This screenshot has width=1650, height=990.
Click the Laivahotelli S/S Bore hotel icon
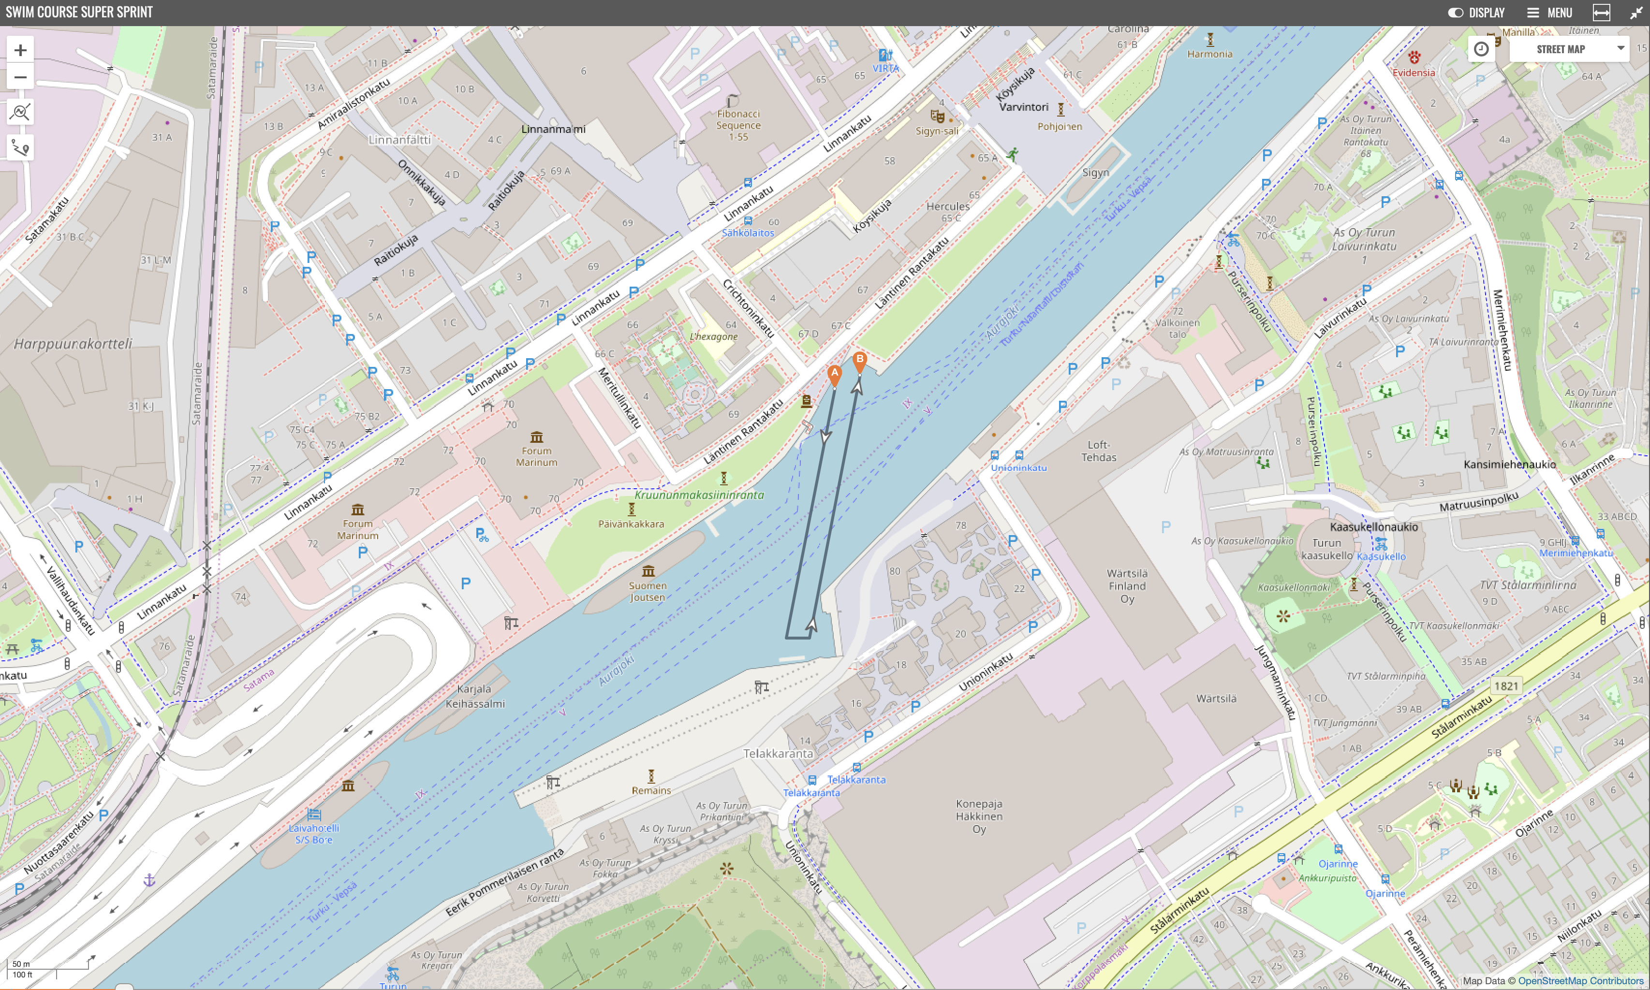point(314,815)
